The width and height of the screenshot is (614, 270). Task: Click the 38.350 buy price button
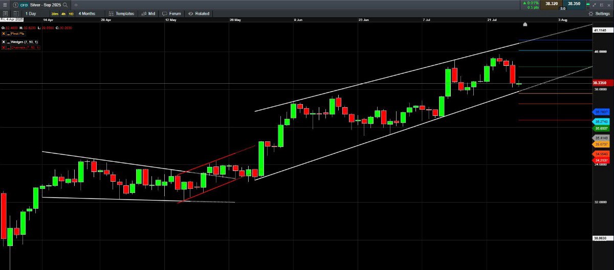(574, 4)
